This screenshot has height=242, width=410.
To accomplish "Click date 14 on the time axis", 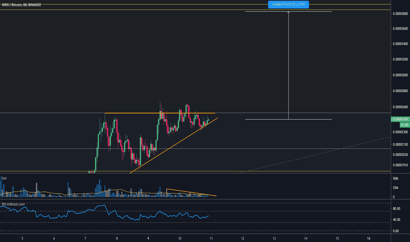I will 306,238.
